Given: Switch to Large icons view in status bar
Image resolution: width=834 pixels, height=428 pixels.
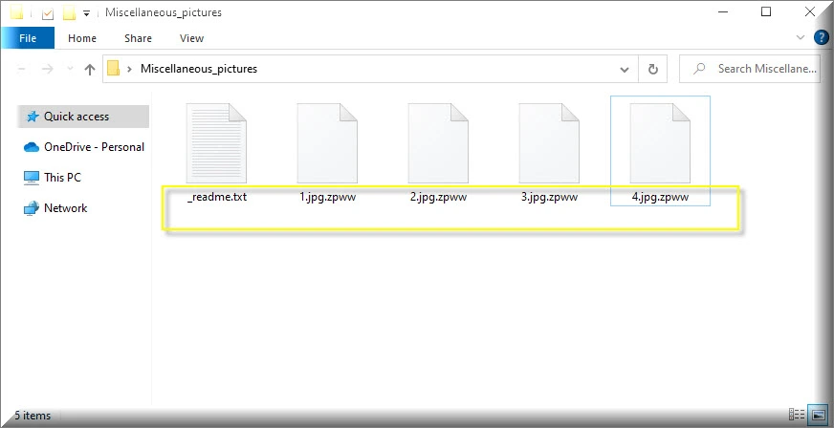Looking at the screenshot, I should coord(818,415).
